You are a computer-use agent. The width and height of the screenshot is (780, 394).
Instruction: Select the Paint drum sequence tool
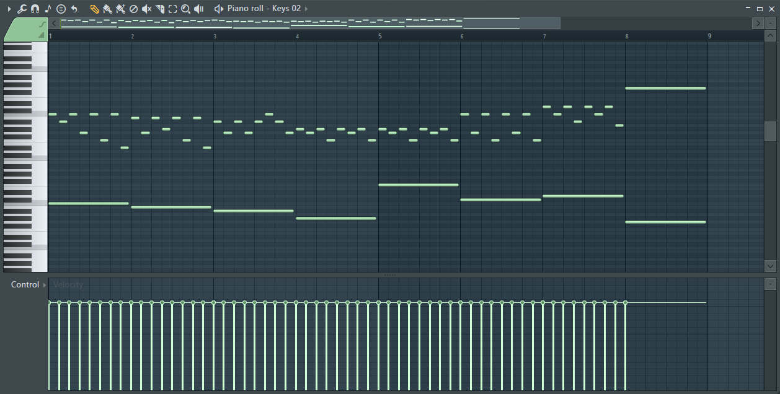tap(120, 9)
